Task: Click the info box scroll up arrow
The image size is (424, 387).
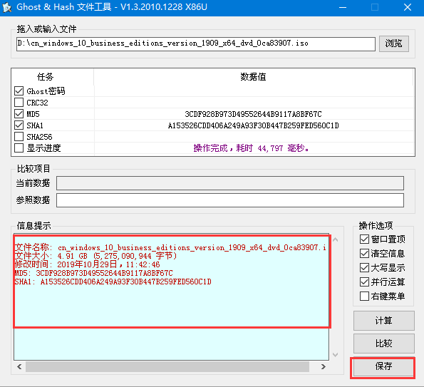Action: click(x=336, y=239)
